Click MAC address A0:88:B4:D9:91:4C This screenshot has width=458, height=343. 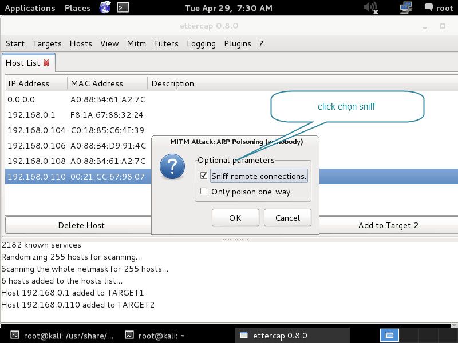(108, 146)
